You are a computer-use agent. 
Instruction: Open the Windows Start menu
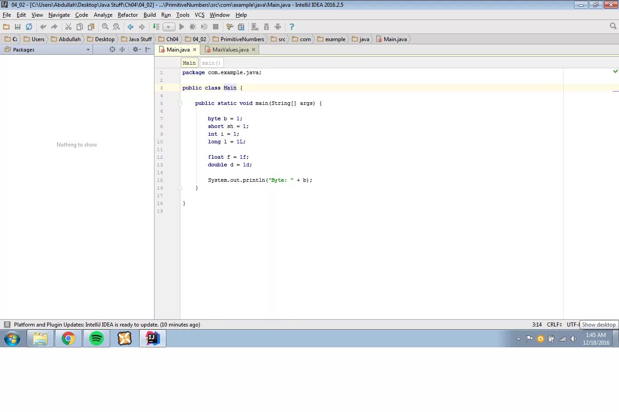(x=12, y=338)
